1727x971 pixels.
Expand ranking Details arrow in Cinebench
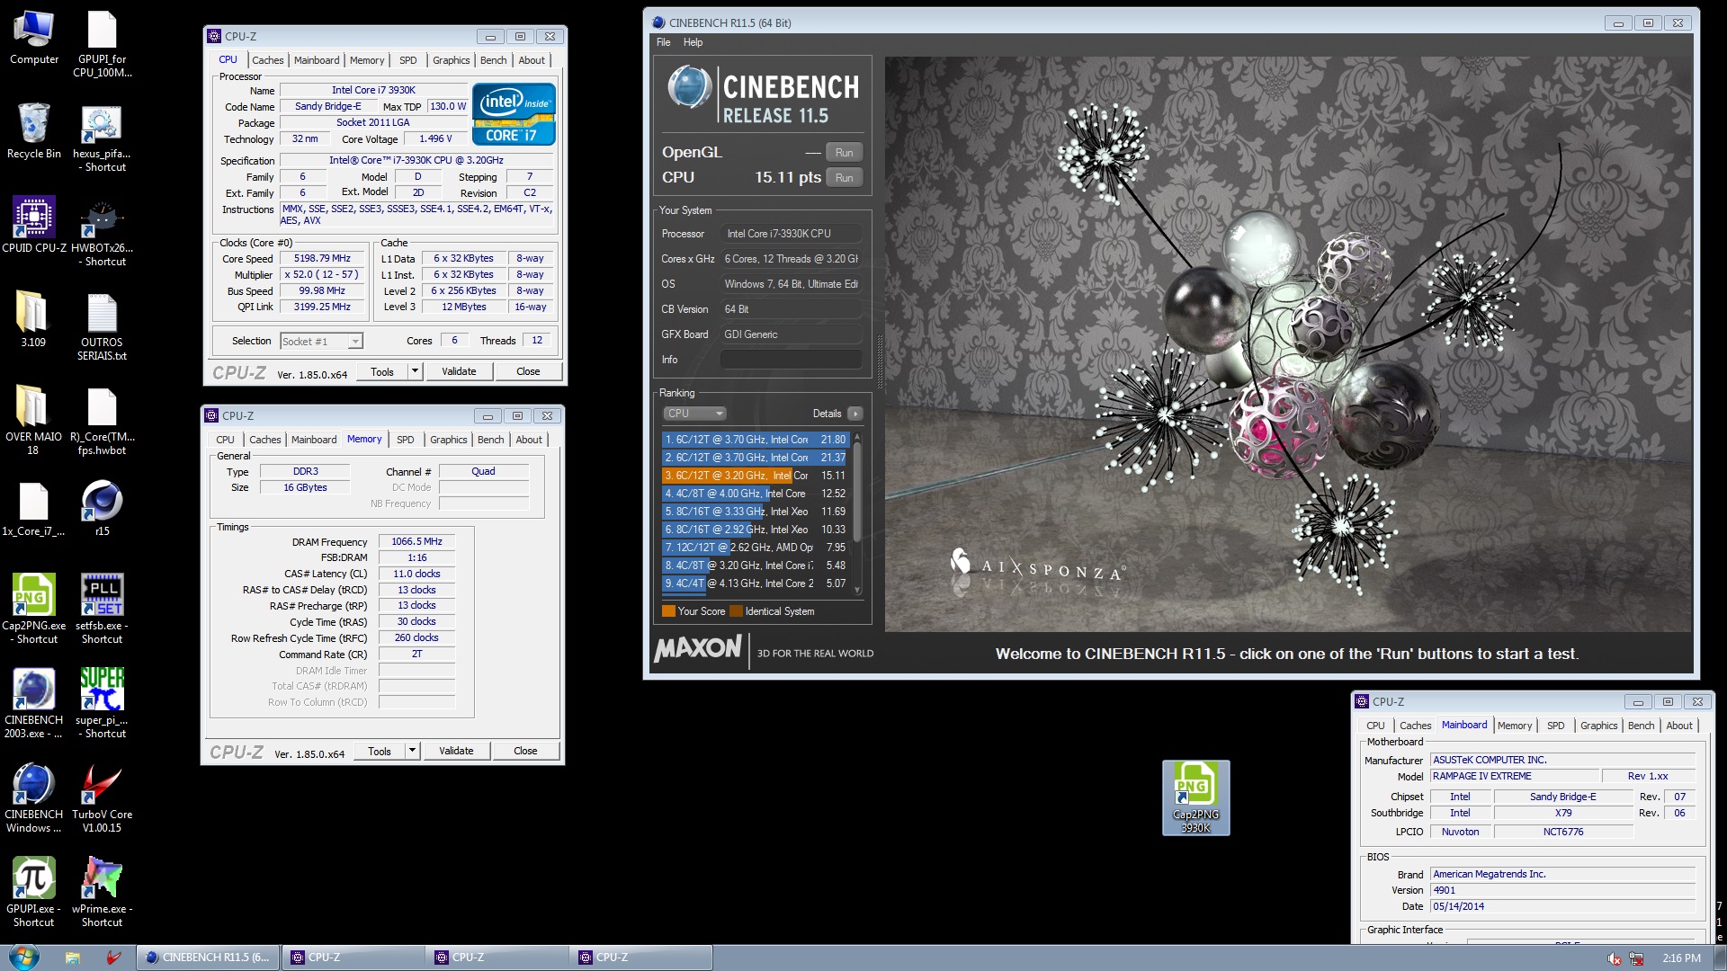[x=855, y=414]
